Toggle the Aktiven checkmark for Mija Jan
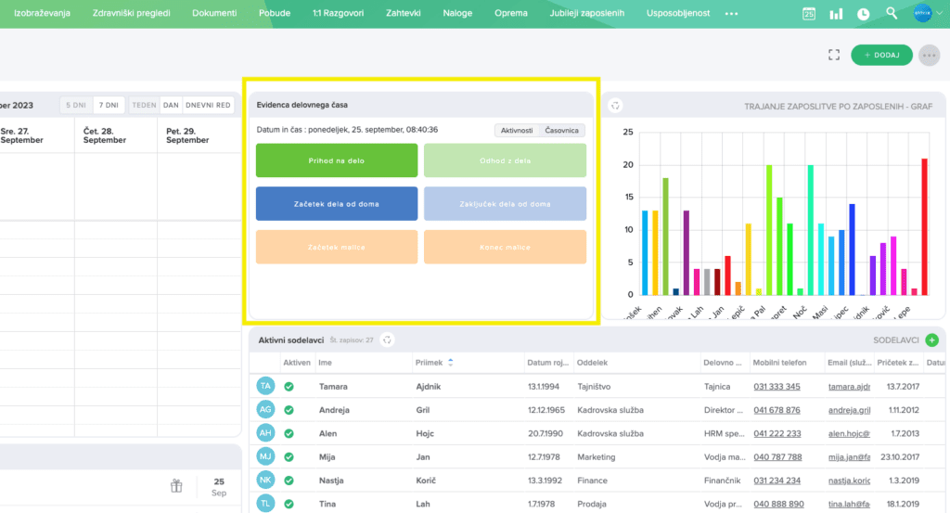The width and height of the screenshot is (950, 513). point(289,456)
